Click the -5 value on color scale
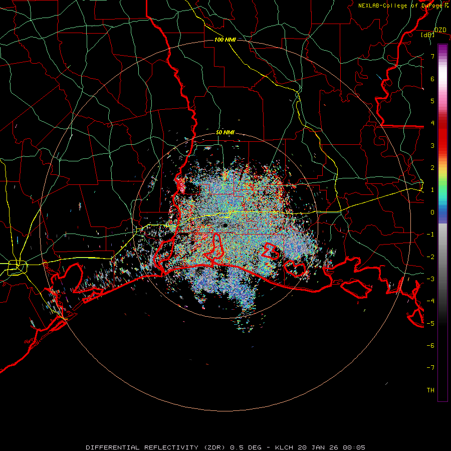This screenshot has height=451, width=451. coord(430,323)
